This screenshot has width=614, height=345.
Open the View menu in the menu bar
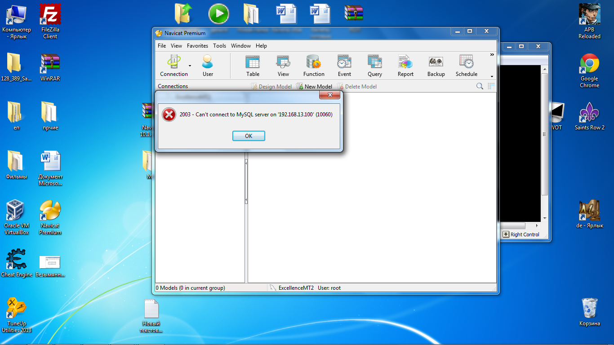click(x=176, y=46)
